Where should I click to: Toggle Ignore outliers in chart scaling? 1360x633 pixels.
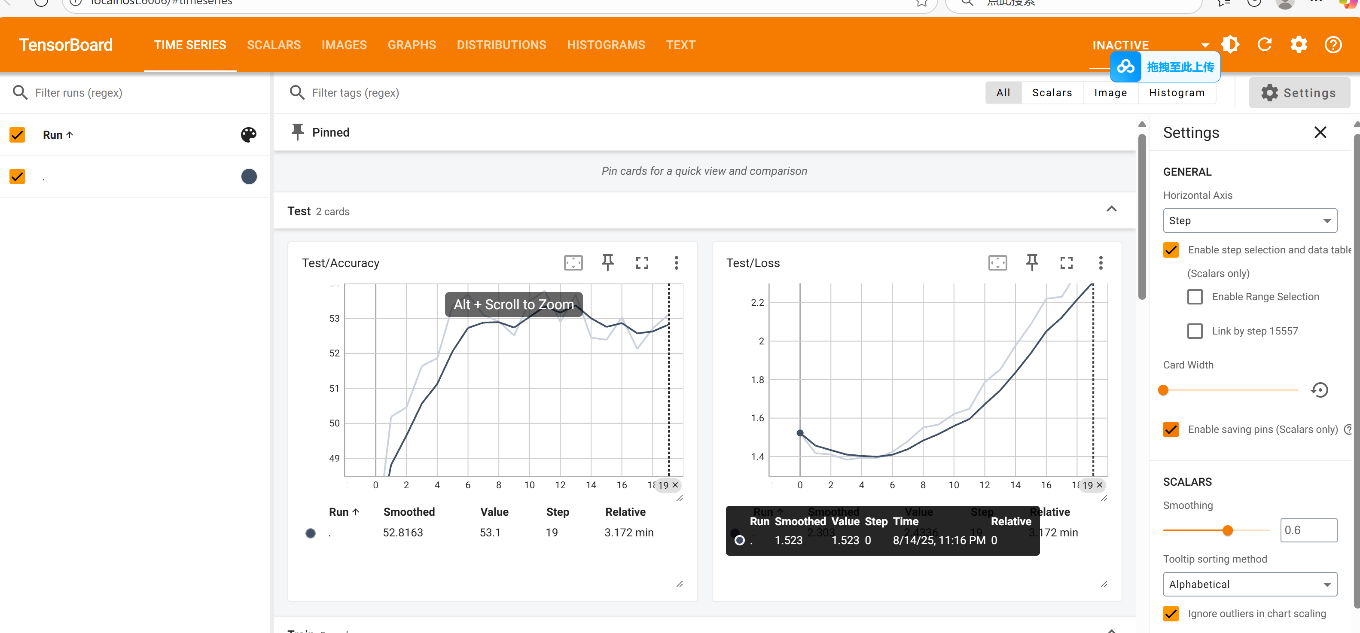1171,614
